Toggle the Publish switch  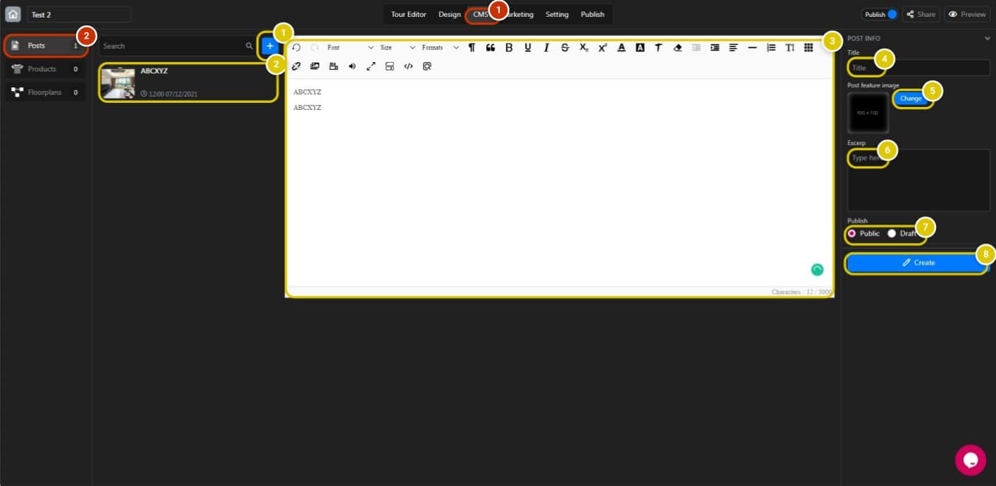(x=892, y=14)
